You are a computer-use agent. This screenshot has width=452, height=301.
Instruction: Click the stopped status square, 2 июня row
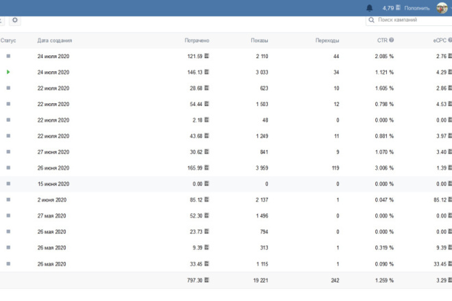coord(8,200)
